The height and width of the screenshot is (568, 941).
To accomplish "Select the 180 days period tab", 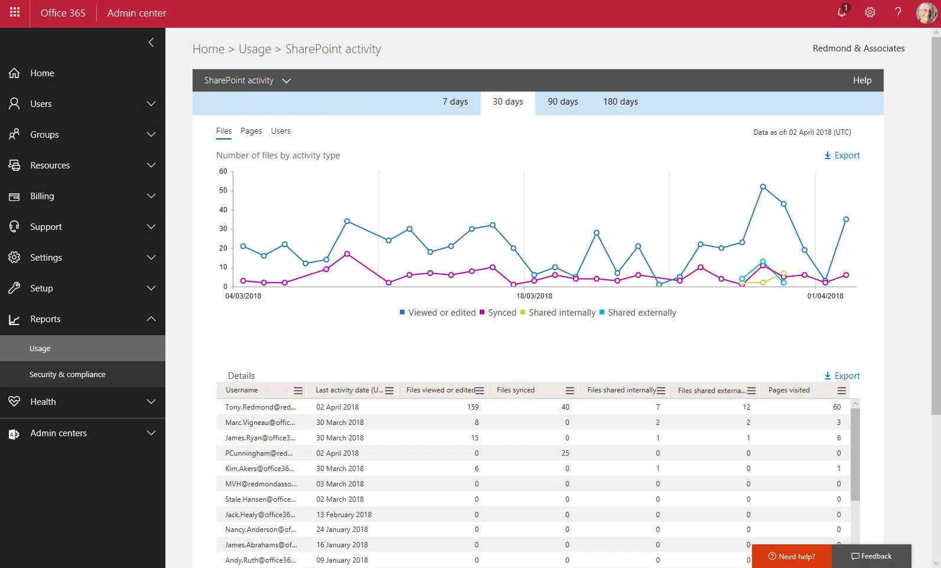I will tap(620, 102).
